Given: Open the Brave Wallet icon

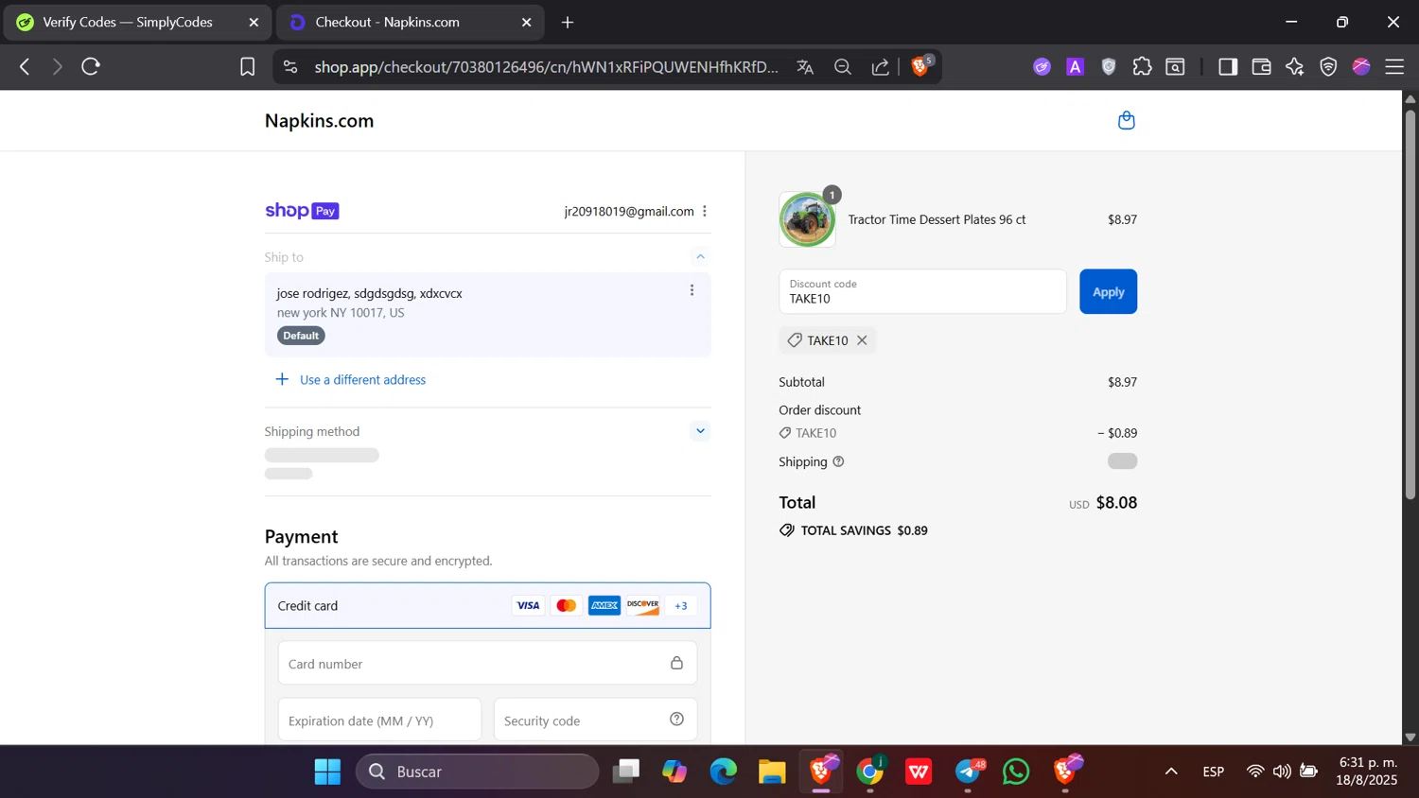Looking at the screenshot, I should (x=1261, y=66).
